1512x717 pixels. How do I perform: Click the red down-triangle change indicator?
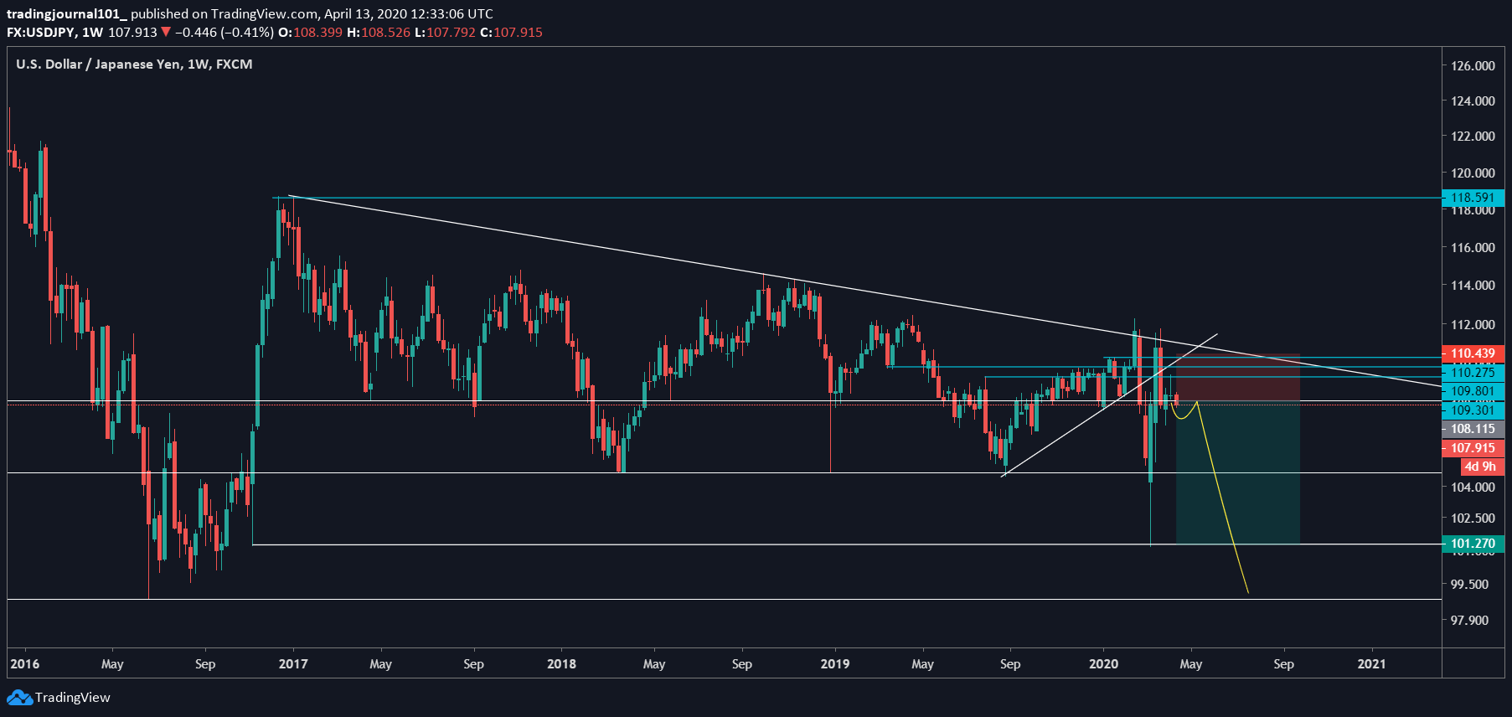(x=166, y=32)
